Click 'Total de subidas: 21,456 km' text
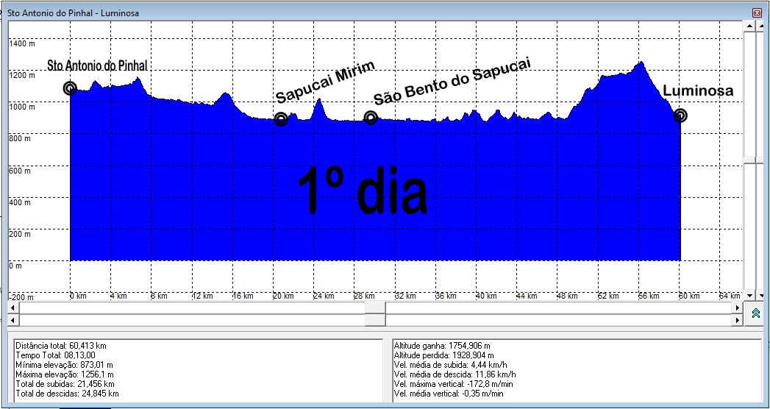Screen dimensions: 770x409 tap(65, 384)
